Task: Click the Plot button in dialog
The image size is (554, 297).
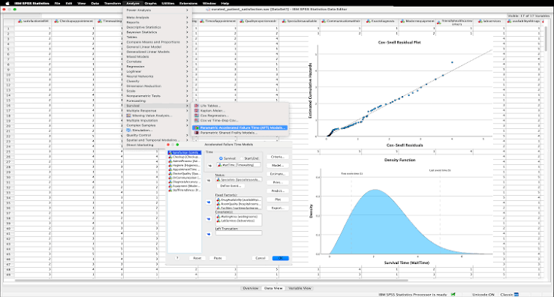Action: tap(278, 199)
